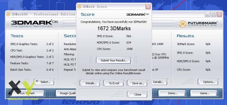Click '3DMark Score:' label under Results
The width and height of the screenshot is (227, 105).
(186, 44)
